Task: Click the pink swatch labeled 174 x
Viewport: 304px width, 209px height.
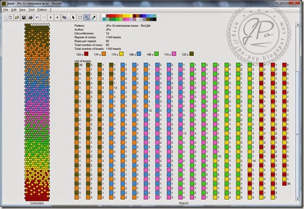Action: (x=174, y=54)
